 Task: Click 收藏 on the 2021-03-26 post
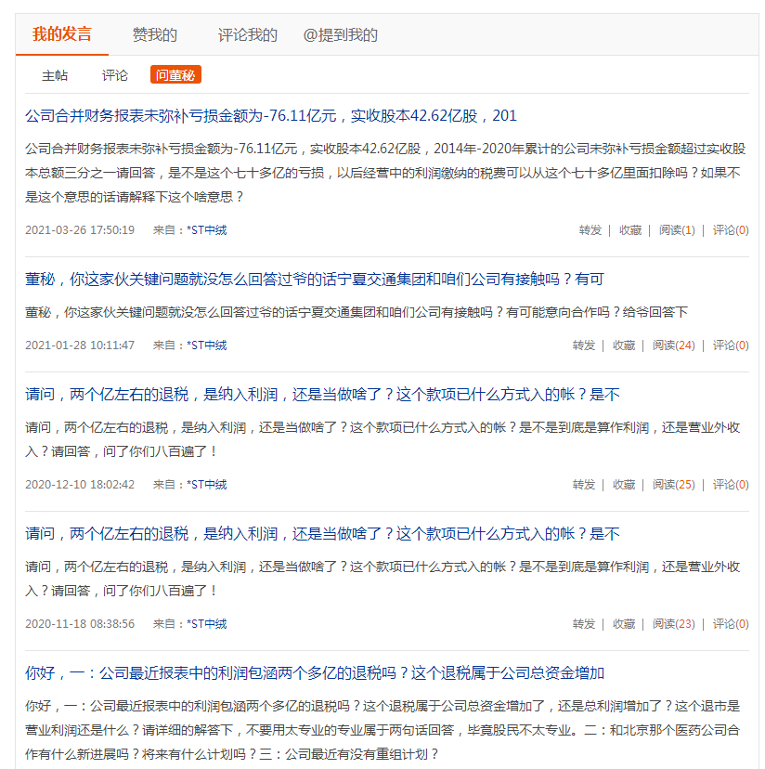630,230
